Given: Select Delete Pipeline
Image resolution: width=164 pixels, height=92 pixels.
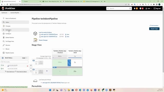Looking at the screenshot, I should click(10, 38).
